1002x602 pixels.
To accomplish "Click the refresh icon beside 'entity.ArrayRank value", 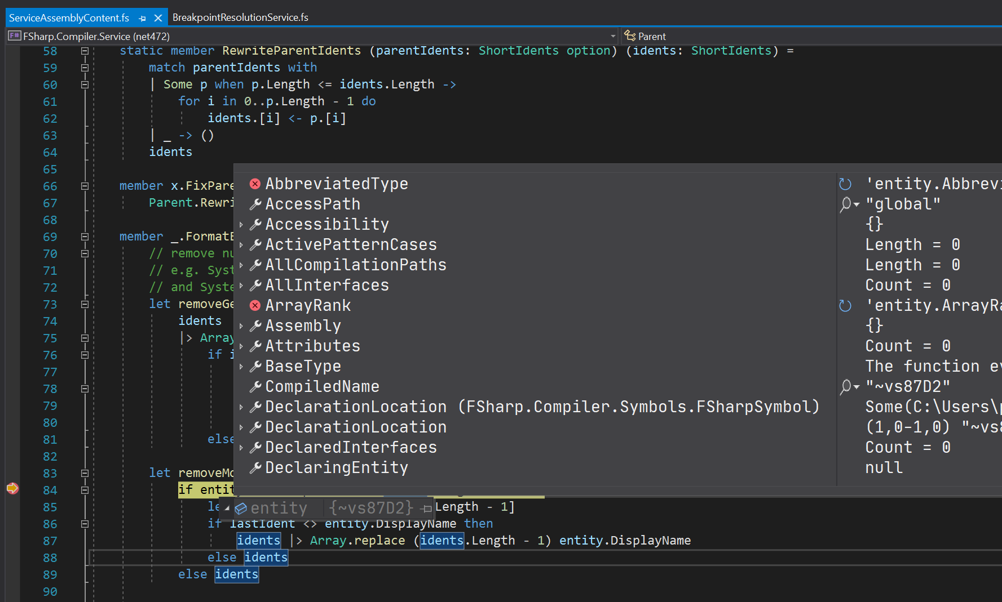I will (x=845, y=305).
